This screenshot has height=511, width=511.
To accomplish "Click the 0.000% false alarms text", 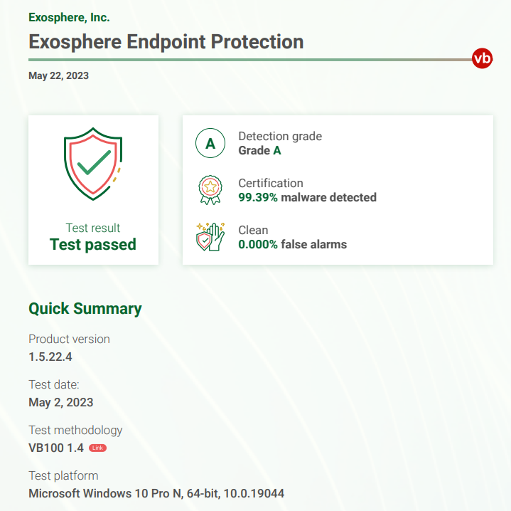I will pos(293,244).
